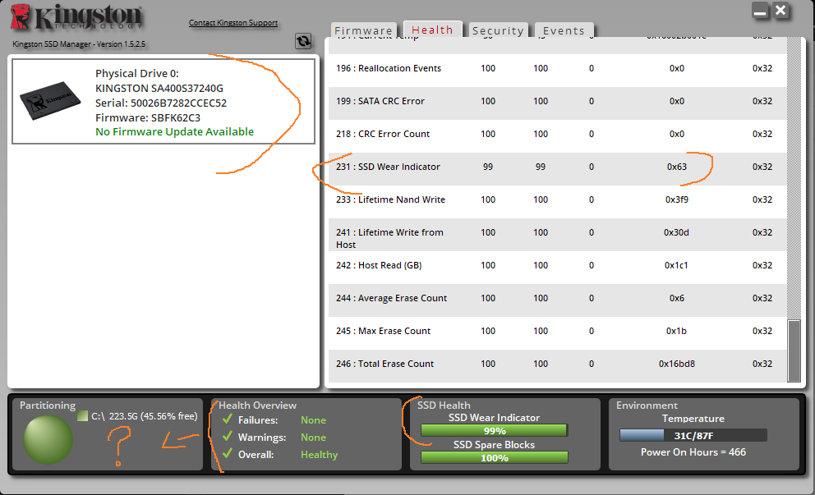815x495 pixels.
Task: Click the SSD Spare Blocks 100% bar
Action: (x=494, y=457)
